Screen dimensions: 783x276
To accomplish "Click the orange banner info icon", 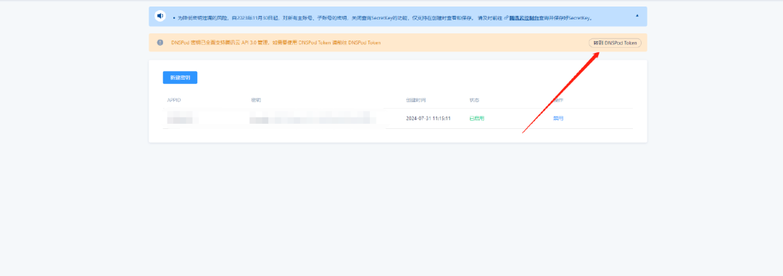I will 159,43.
